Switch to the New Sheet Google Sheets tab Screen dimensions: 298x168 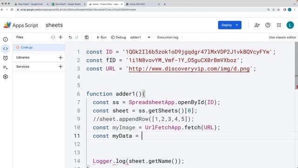point(68,4)
